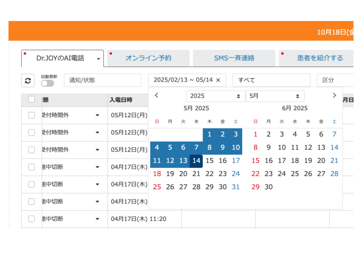Expand the すべて filter dropdown

coord(271,80)
